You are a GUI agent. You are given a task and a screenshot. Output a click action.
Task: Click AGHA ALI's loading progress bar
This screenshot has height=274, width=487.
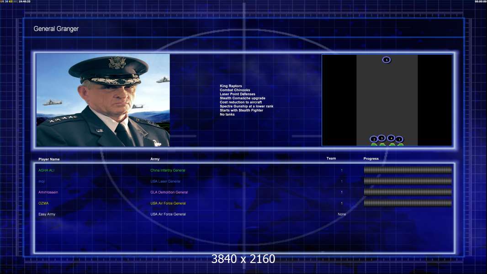tap(408, 170)
